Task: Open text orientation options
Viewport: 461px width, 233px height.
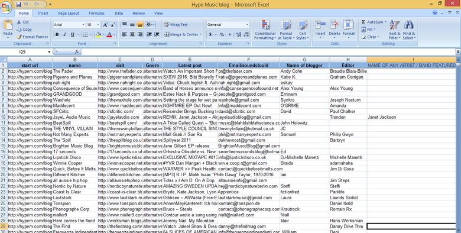Action: (x=150, y=25)
